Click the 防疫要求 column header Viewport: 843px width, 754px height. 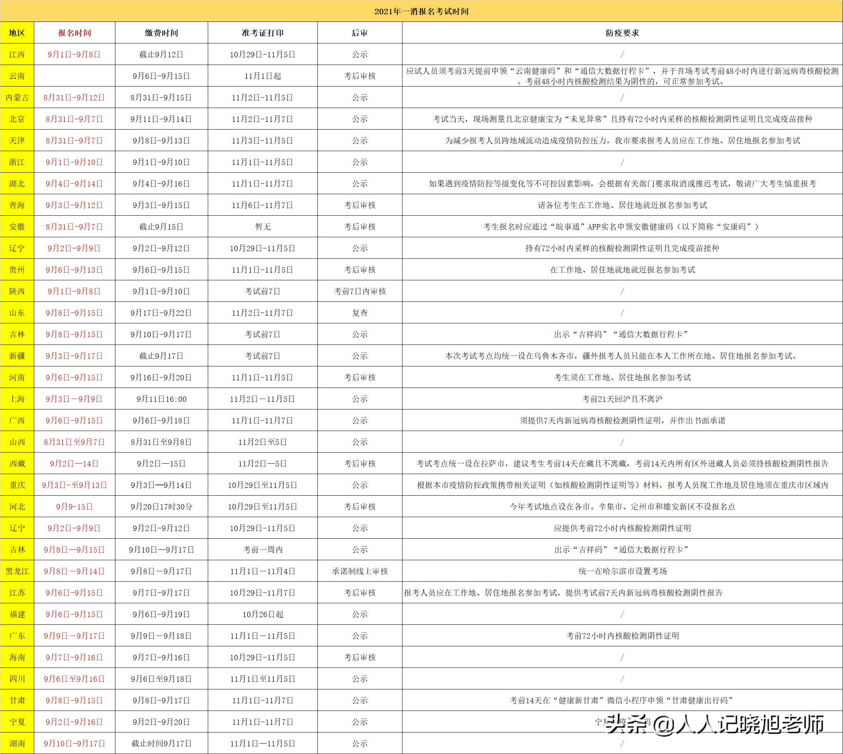(621, 33)
